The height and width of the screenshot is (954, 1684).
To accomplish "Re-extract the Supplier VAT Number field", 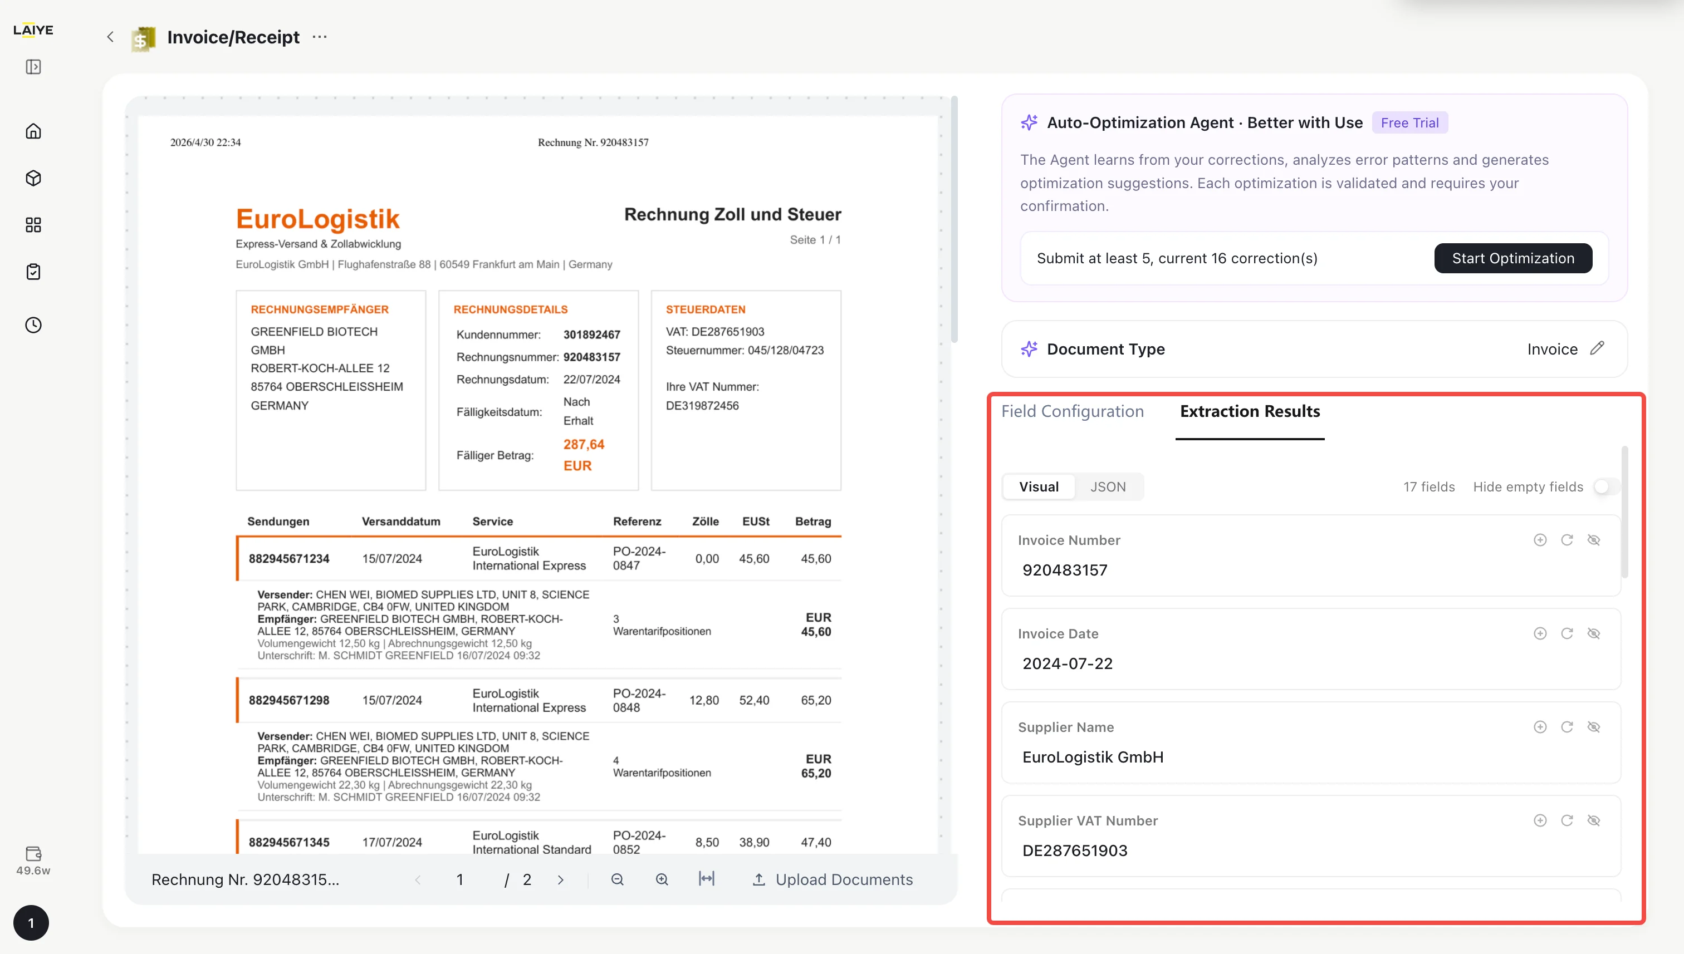I will pos(1566,820).
